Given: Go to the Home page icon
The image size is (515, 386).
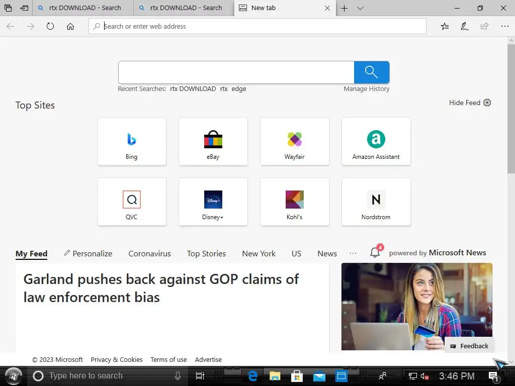Looking at the screenshot, I should pyautogui.click(x=70, y=26).
